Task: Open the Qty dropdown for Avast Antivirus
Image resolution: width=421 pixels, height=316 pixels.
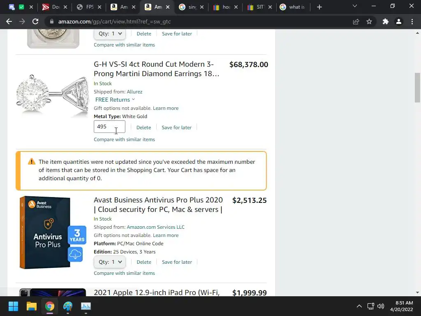Action: [x=109, y=262]
